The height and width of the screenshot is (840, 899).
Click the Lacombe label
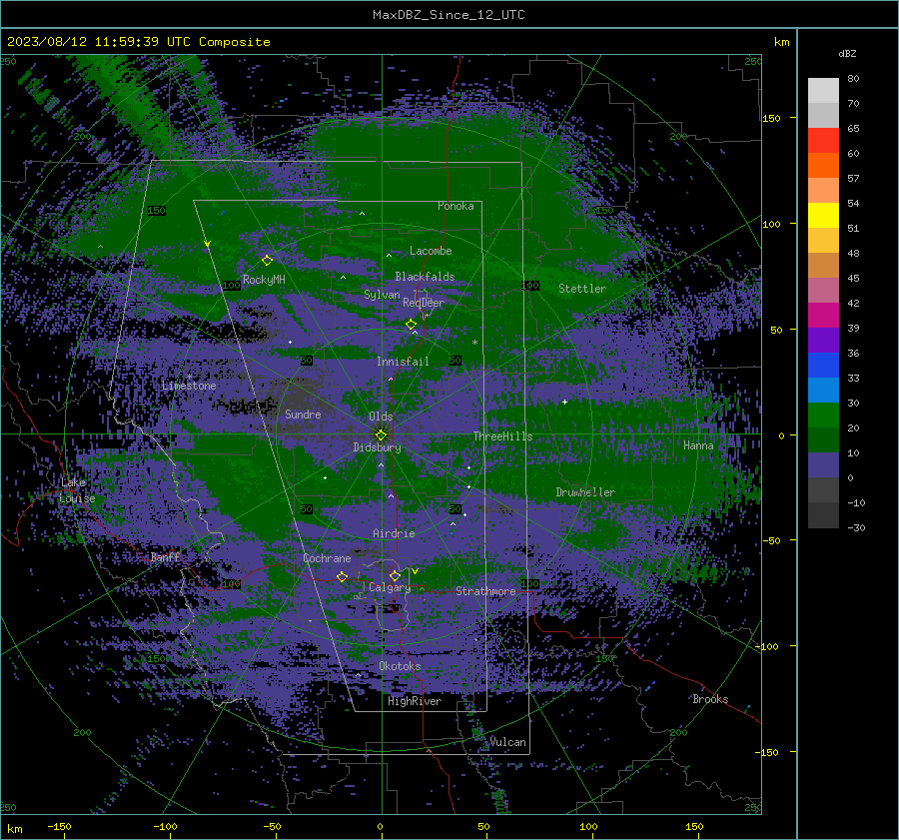coord(431,251)
